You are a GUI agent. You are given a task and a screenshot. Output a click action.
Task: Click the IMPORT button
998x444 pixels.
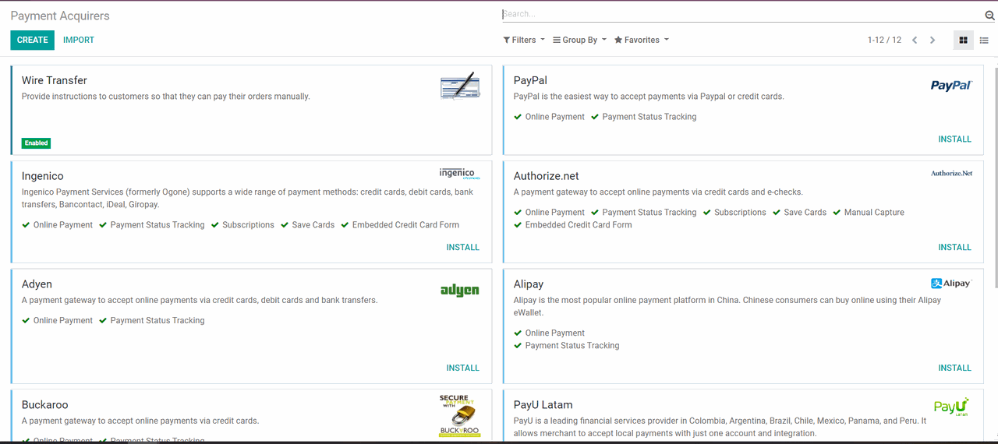(79, 41)
